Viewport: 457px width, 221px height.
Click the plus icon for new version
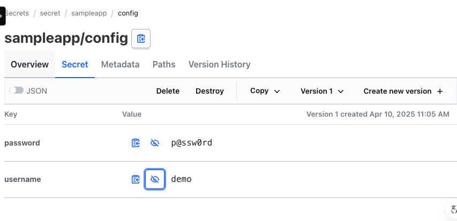[440, 92]
